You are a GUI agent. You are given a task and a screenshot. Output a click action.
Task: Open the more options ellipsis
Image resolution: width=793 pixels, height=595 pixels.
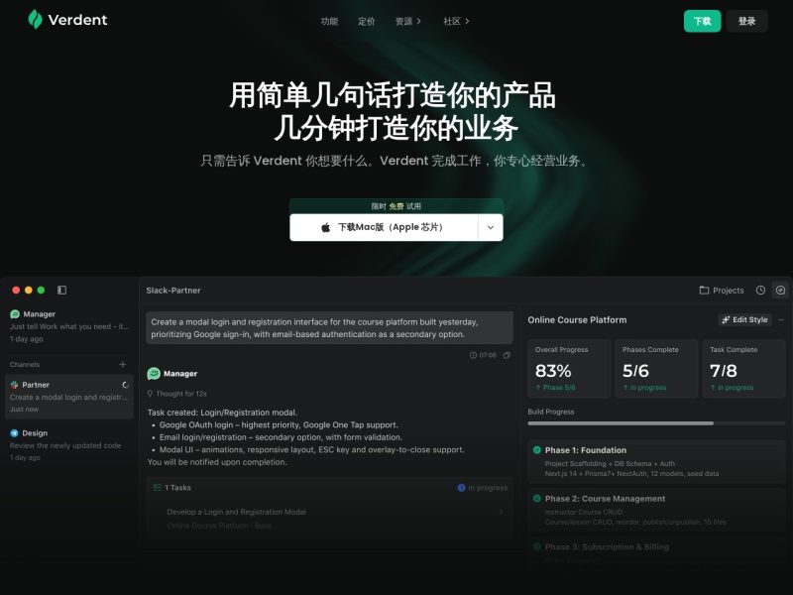pyautogui.click(x=781, y=319)
